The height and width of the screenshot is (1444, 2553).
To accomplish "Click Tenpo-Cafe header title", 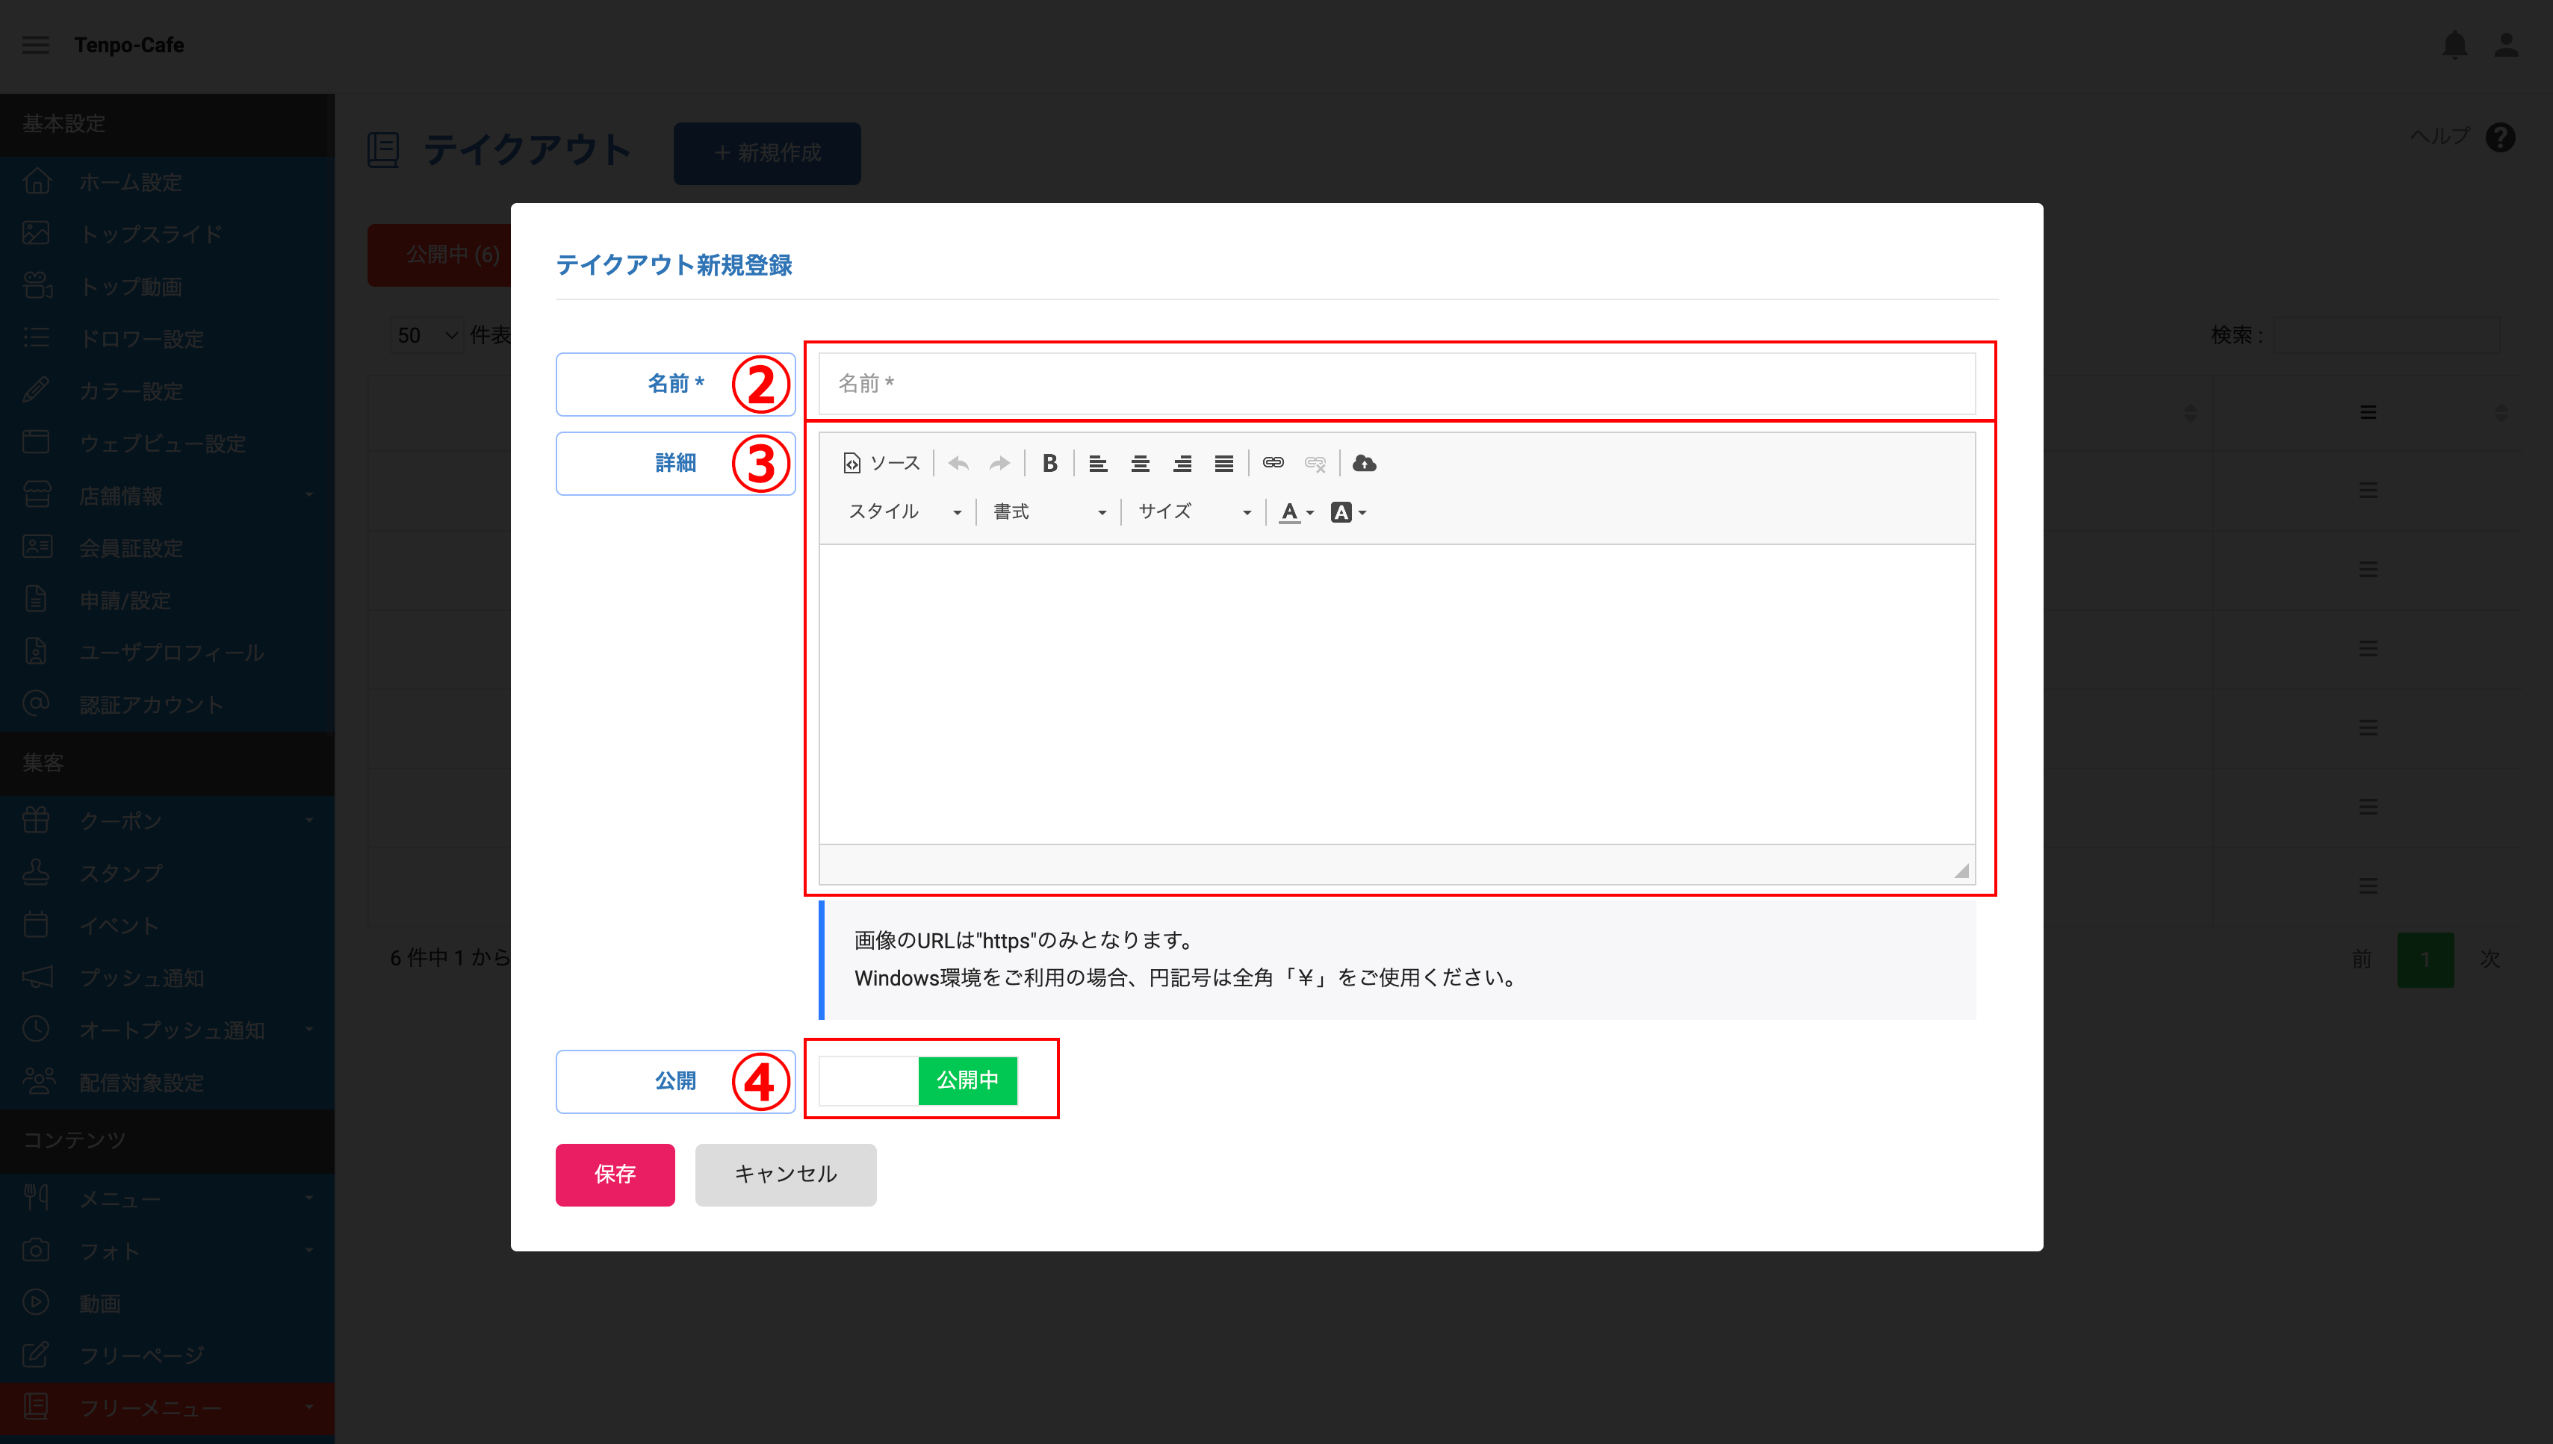I will [x=129, y=45].
